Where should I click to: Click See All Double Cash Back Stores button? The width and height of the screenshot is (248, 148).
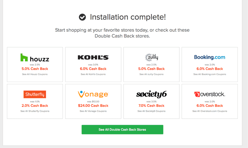[x=122, y=130]
